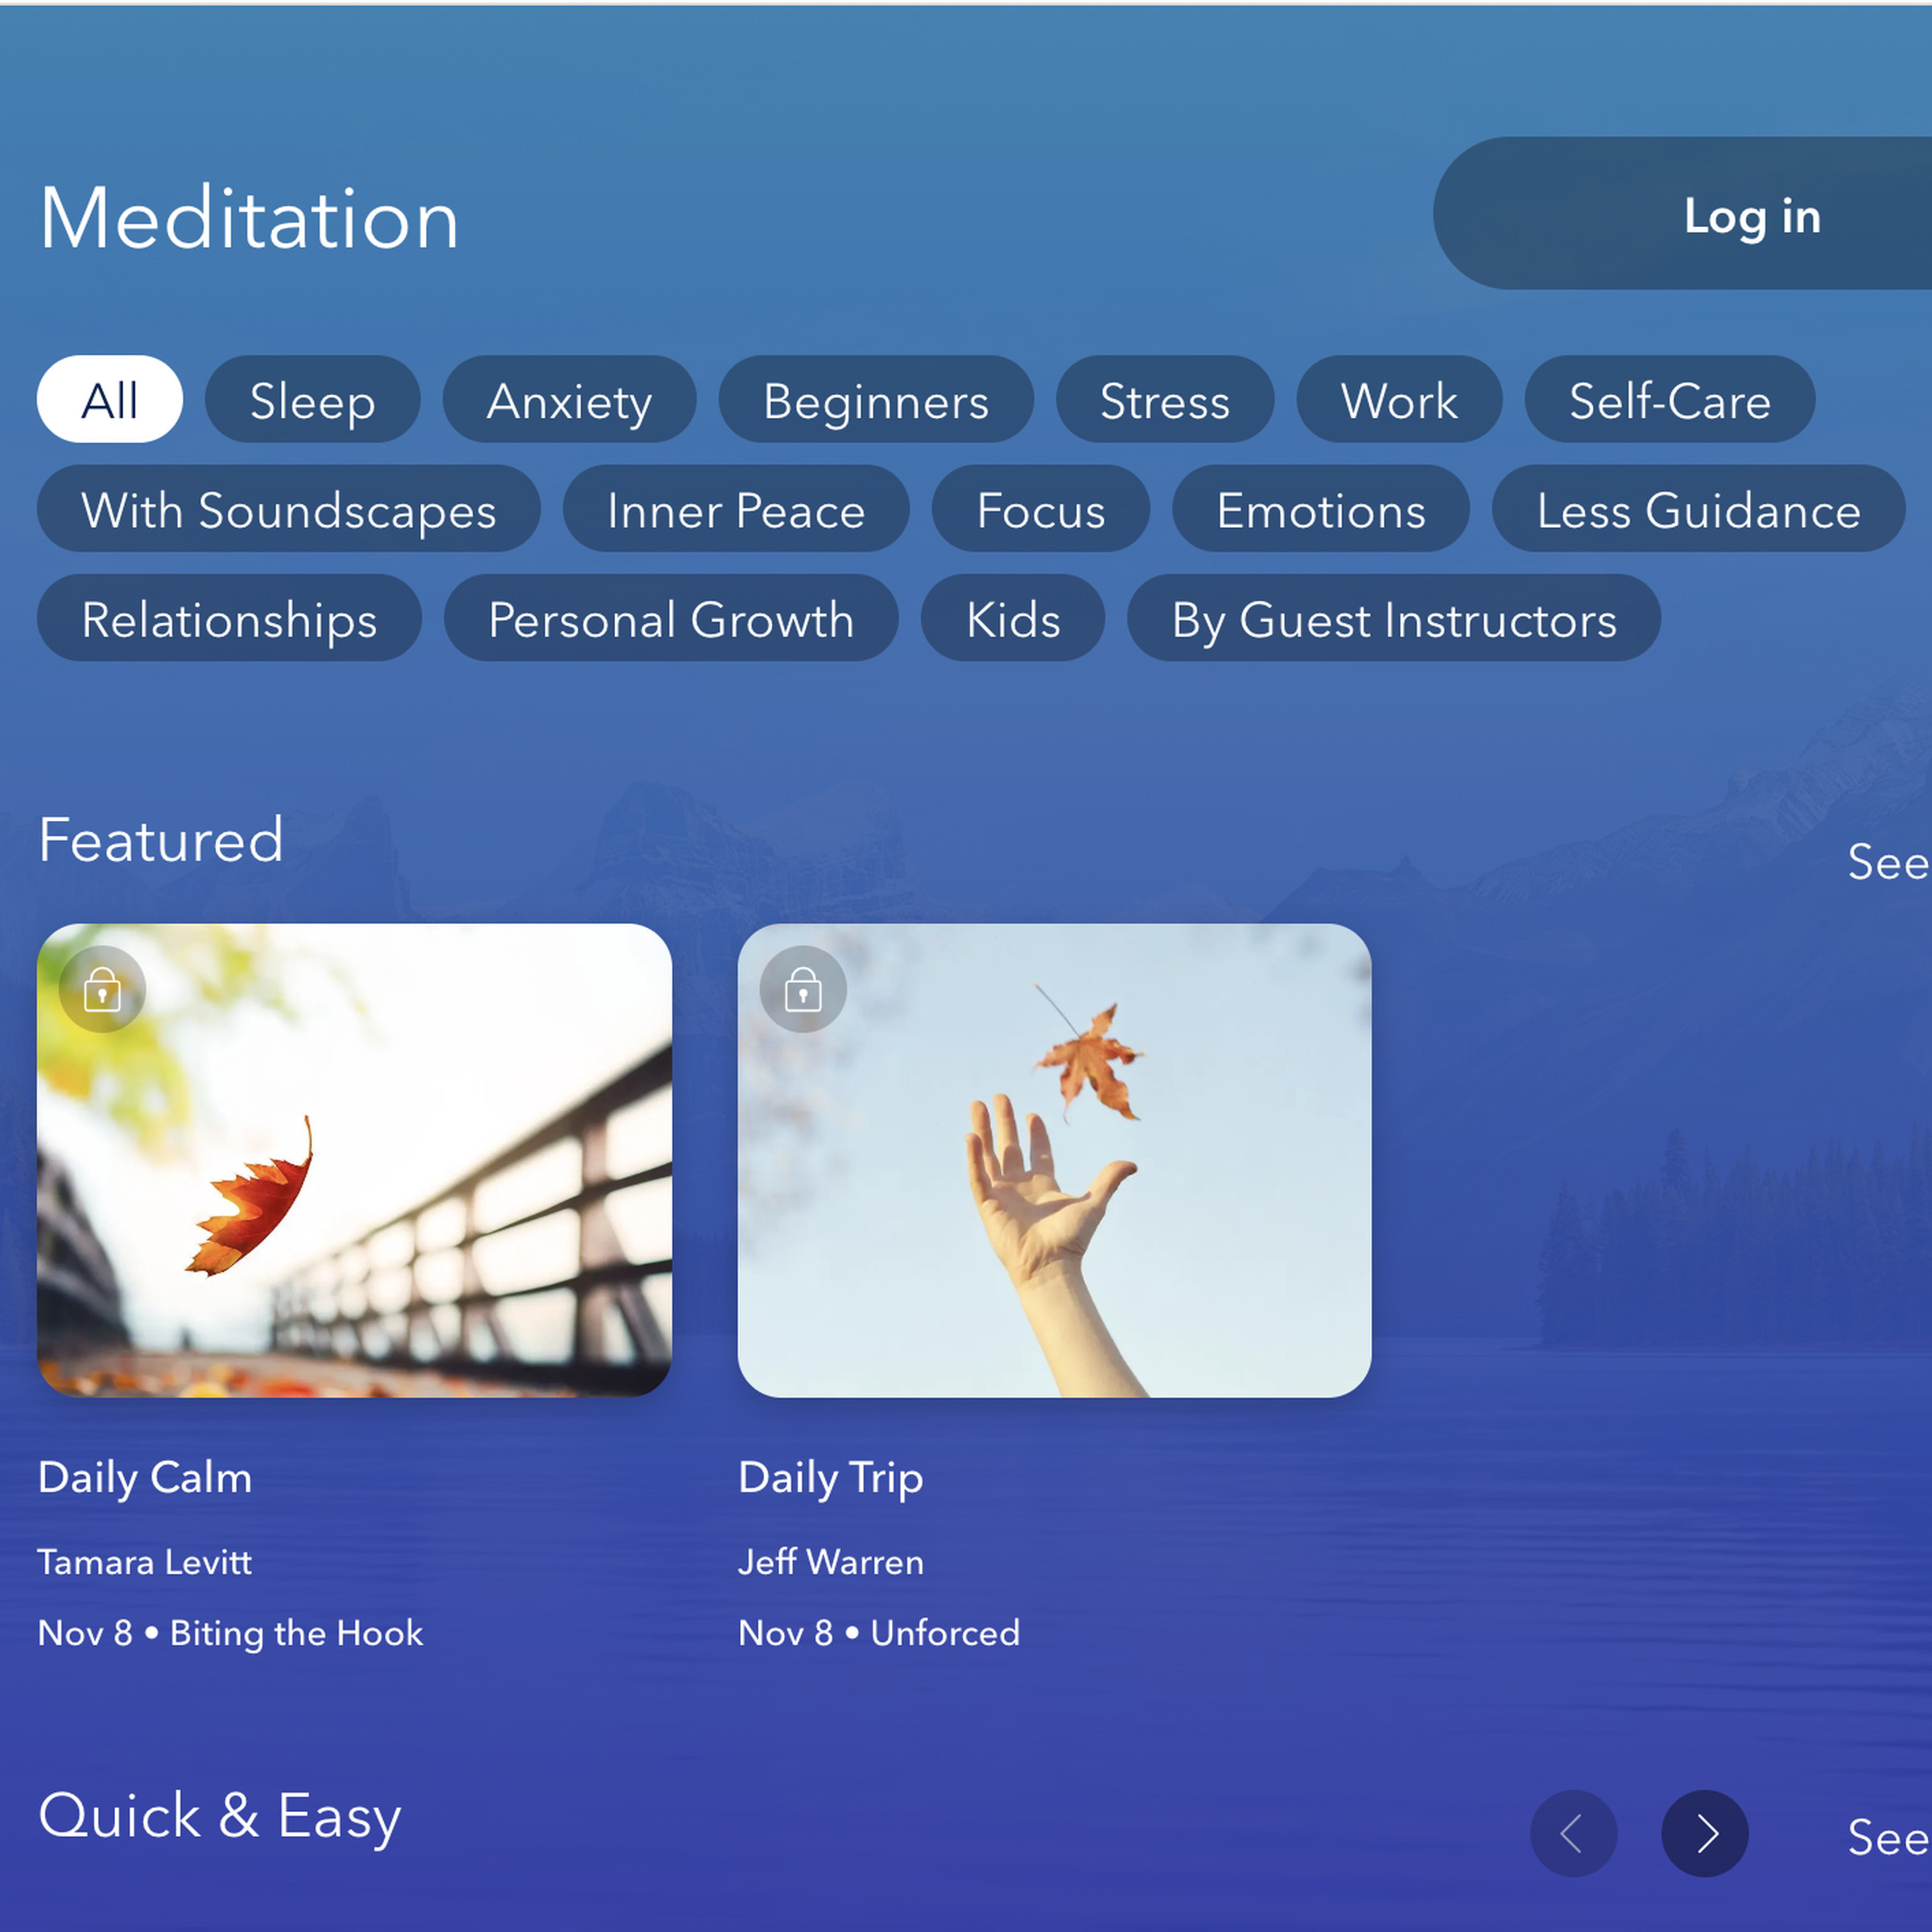The image size is (1932, 1932).
Task: Click the Log in button
Action: tap(1752, 216)
